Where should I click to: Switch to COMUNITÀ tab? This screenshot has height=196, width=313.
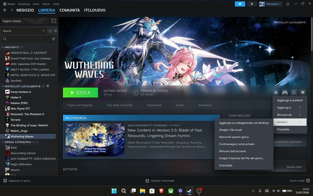coord(70,10)
